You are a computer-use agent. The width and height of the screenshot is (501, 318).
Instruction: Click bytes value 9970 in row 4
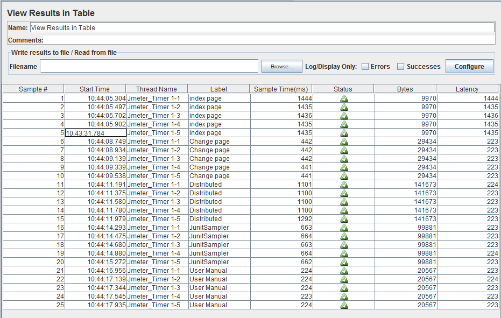406,124
